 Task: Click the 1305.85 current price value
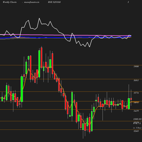click(x=137, y=119)
